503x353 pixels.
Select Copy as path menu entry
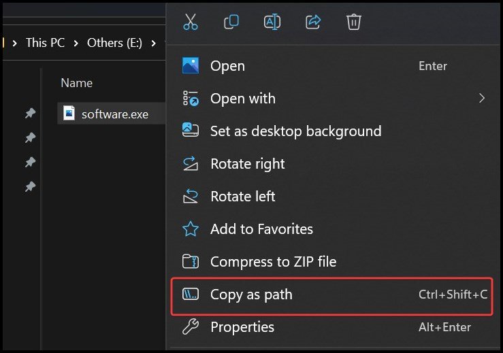click(251, 295)
